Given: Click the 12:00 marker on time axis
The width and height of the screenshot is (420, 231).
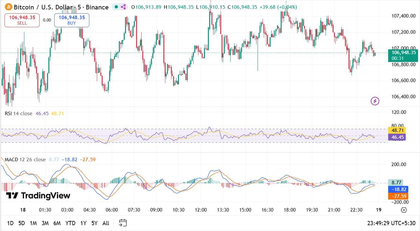Looking at the screenshot, I should (201, 210).
